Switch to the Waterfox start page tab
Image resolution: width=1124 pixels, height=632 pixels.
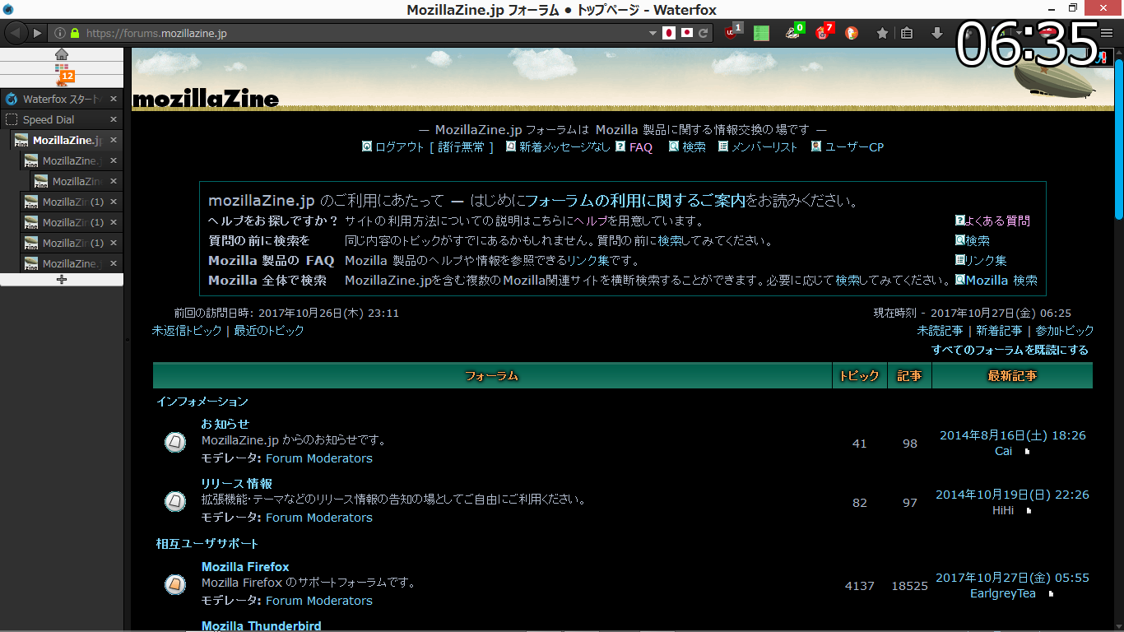(59, 99)
